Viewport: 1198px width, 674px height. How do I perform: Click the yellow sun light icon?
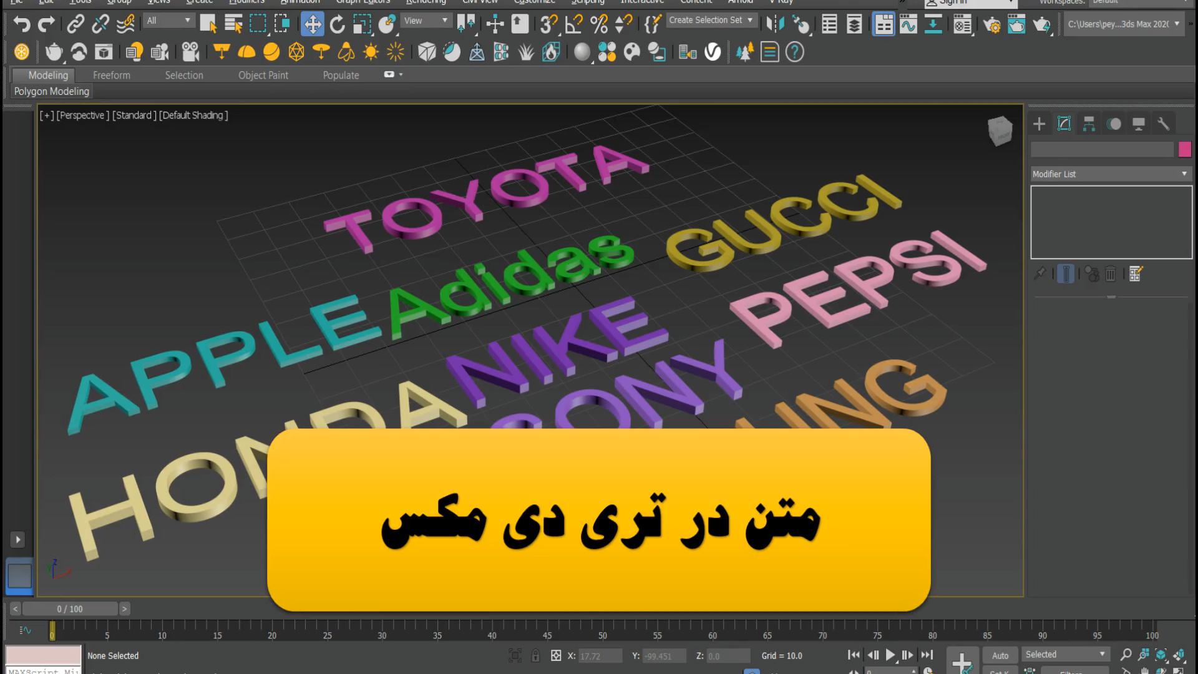pos(371,52)
